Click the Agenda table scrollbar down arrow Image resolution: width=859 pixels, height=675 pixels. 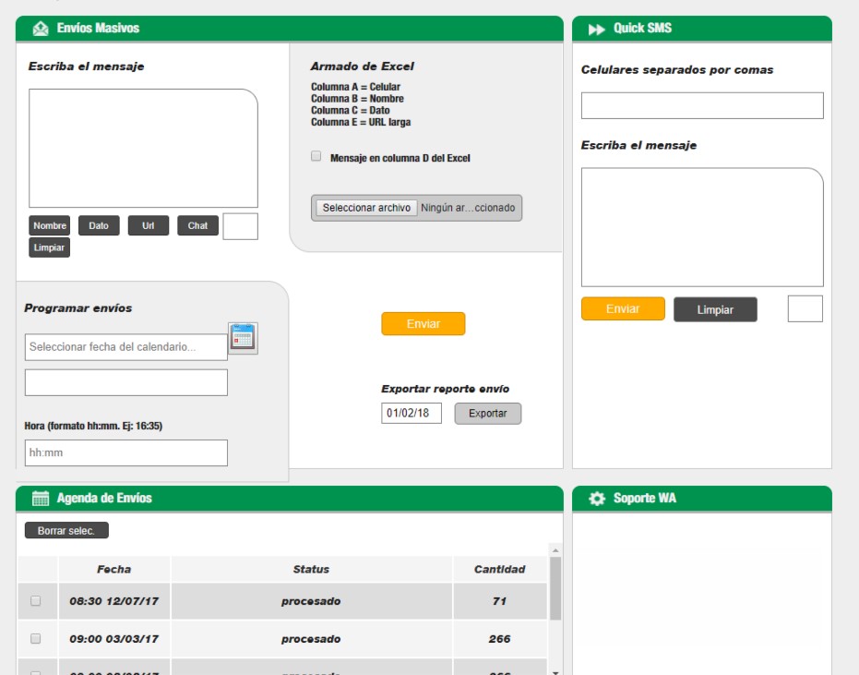[x=555, y=671]
